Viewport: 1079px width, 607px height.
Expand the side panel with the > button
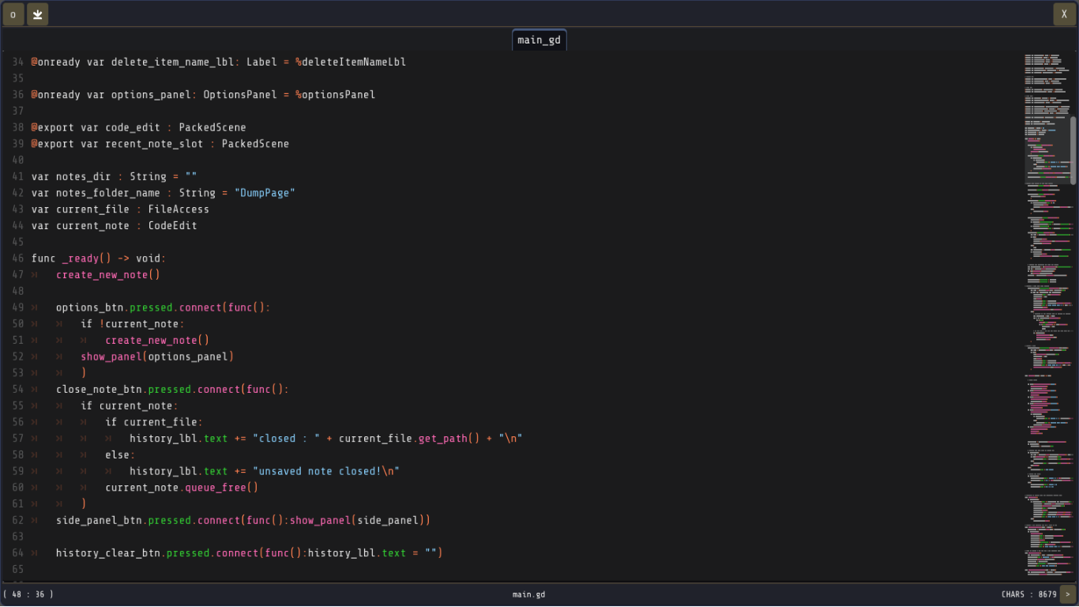[x=1067, y=594]
